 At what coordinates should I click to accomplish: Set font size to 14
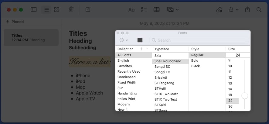coord(233,89)
